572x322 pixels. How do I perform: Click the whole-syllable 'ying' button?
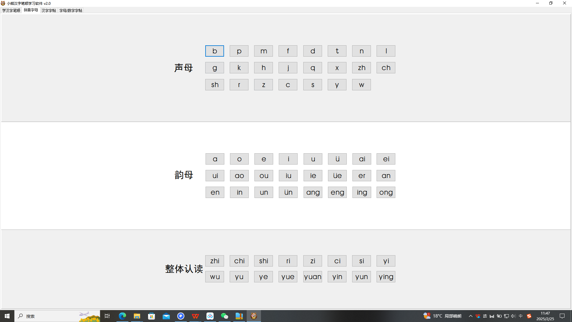click(386, 277)
